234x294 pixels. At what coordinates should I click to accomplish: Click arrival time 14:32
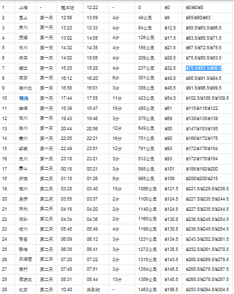coord(66,48)
